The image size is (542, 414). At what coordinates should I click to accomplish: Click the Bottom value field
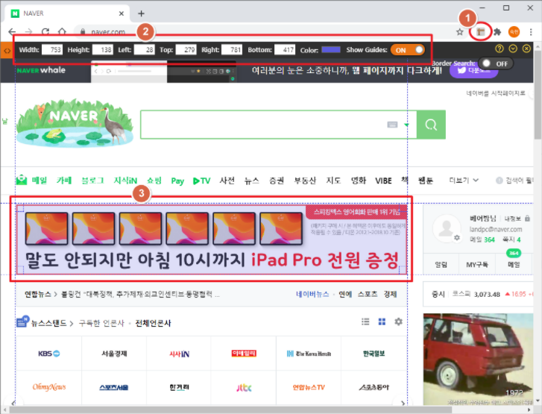pyautogui.click(x=285, y=50)
